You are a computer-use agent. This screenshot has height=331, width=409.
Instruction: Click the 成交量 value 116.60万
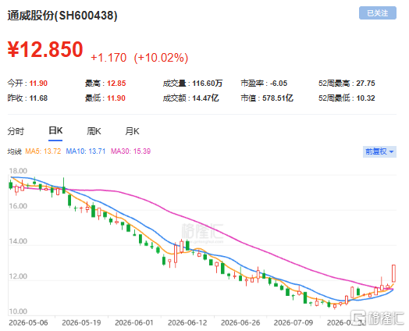tap(208, 84)
